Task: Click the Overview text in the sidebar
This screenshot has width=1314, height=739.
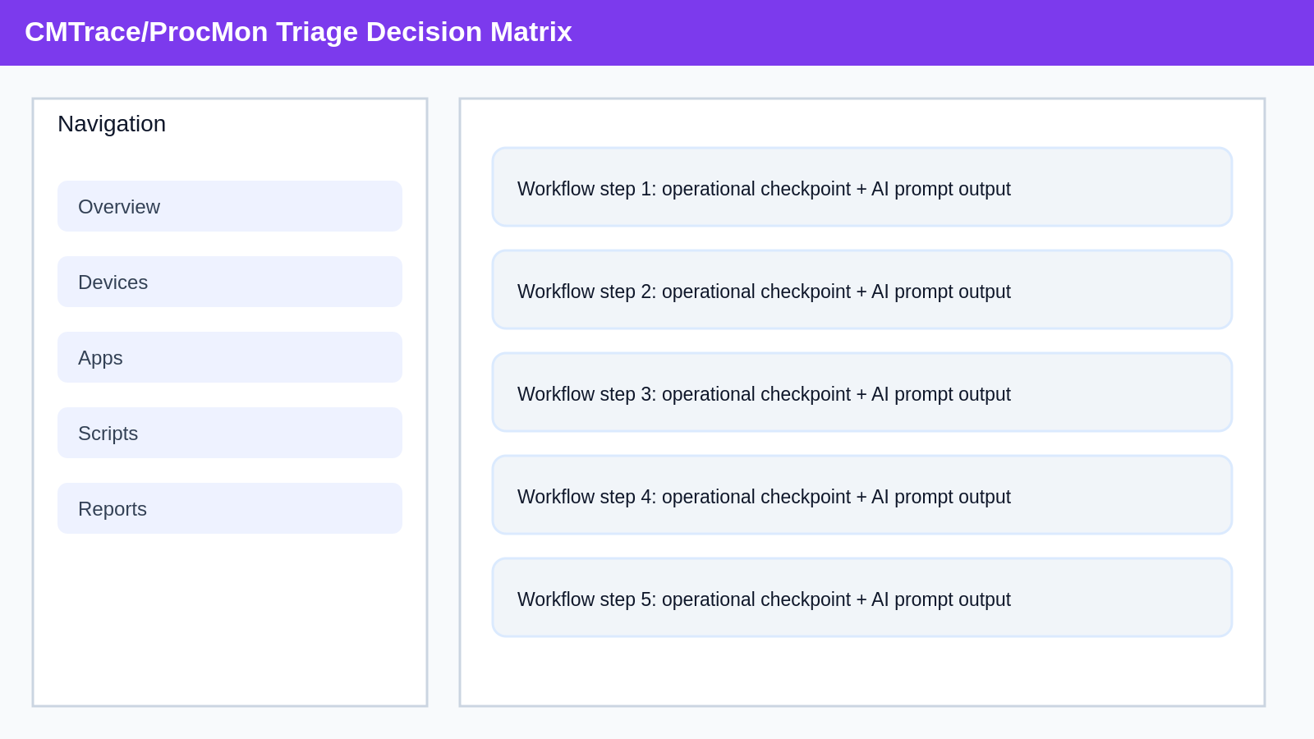Action: 119,207
